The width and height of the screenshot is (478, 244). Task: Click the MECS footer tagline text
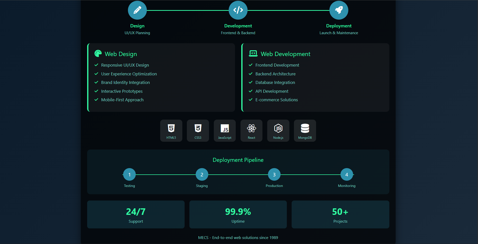tap(238, 237)
